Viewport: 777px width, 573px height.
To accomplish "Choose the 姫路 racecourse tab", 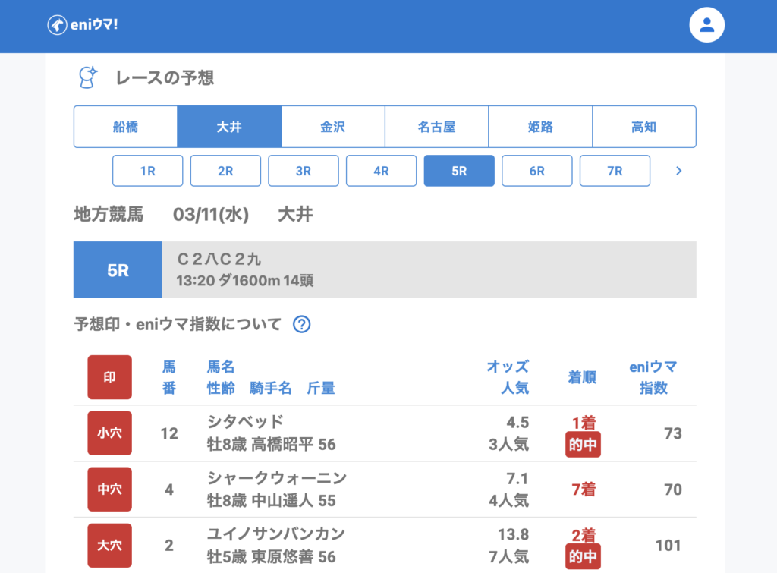I will pos(540,127).
